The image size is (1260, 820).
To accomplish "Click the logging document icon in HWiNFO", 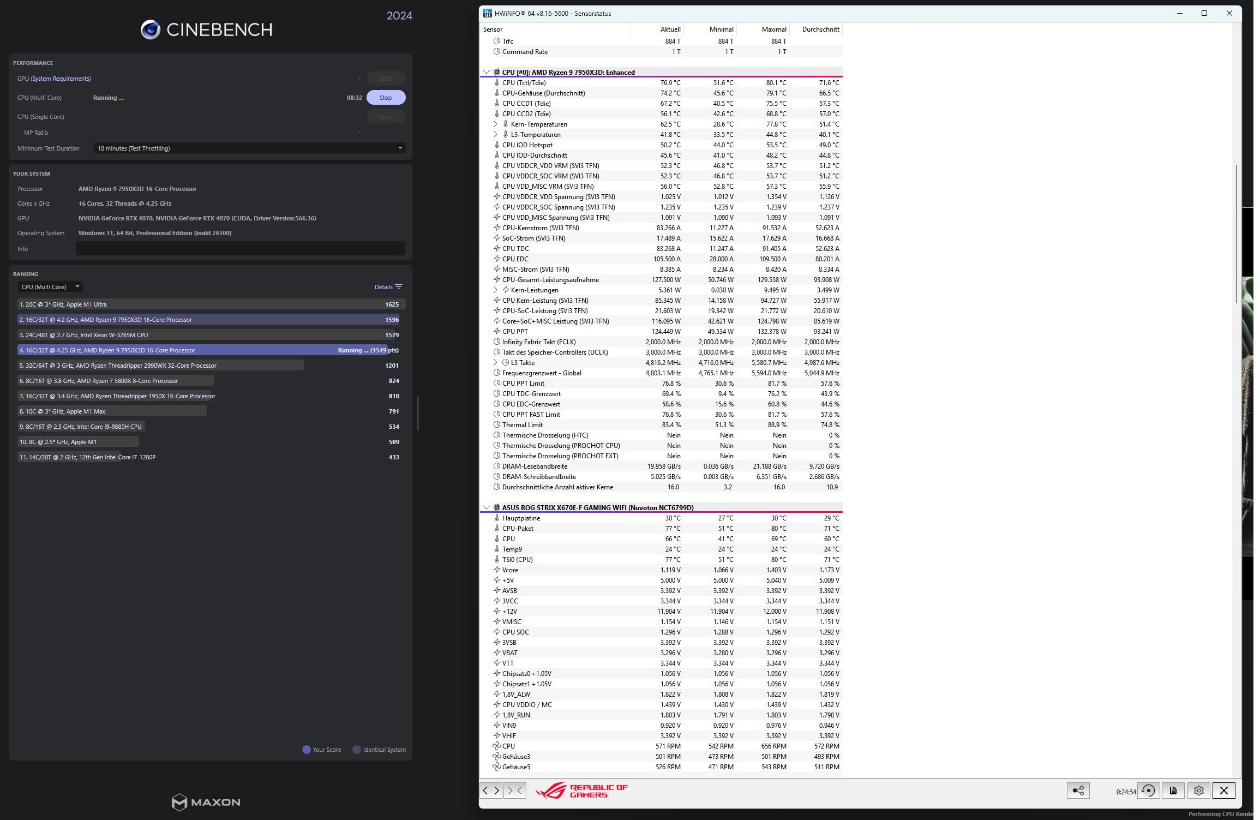I will click(1173, 790).
